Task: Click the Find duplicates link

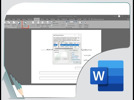Action: pos(75,56)
